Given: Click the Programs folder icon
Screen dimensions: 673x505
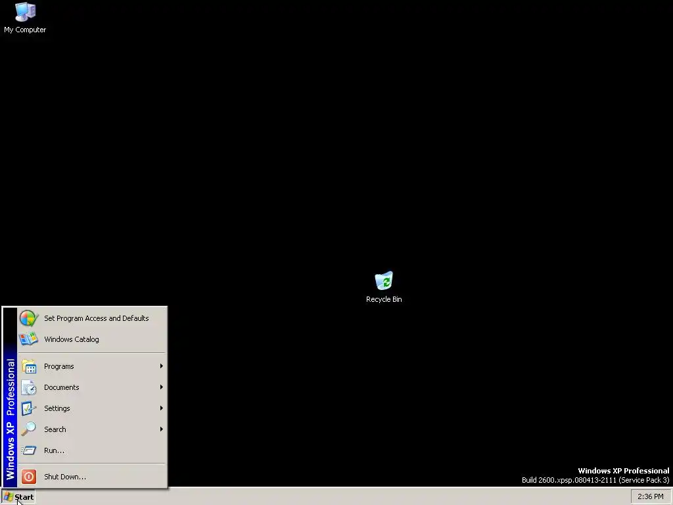Looking at the screenshot, I should (29, 366).
